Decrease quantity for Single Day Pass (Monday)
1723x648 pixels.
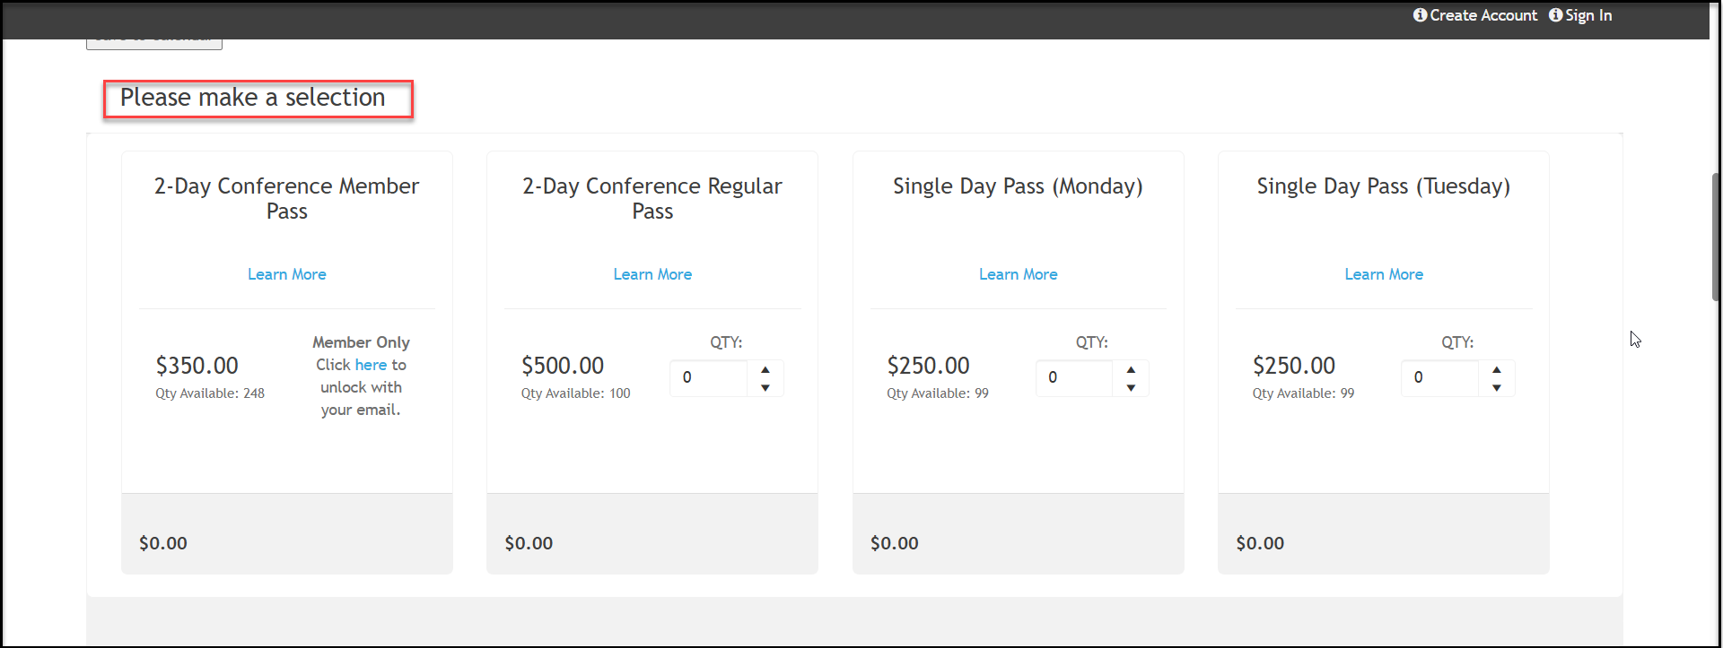click(1131, 388)
